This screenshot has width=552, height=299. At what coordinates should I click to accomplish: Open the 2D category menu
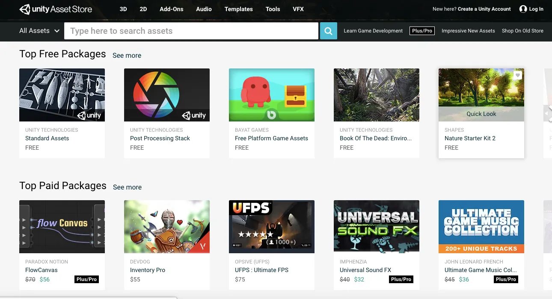point(143,9)
